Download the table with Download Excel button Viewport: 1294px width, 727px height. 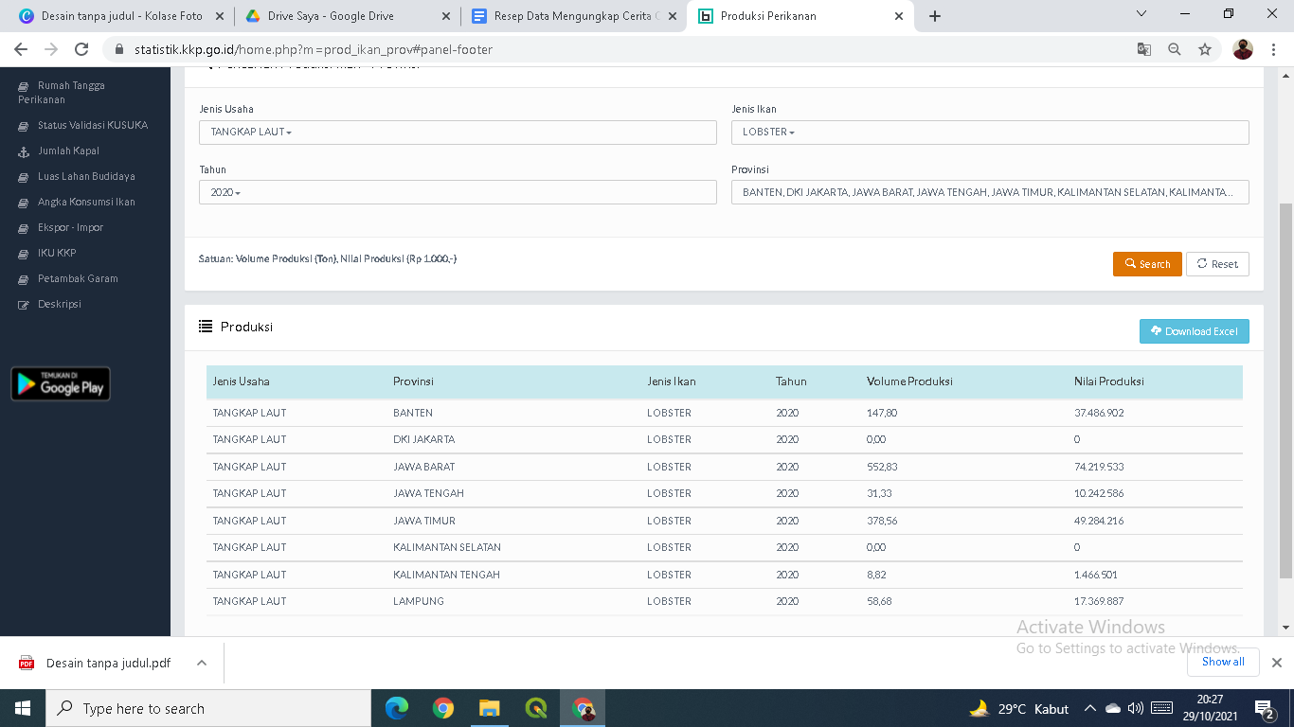click(1194, 331)
